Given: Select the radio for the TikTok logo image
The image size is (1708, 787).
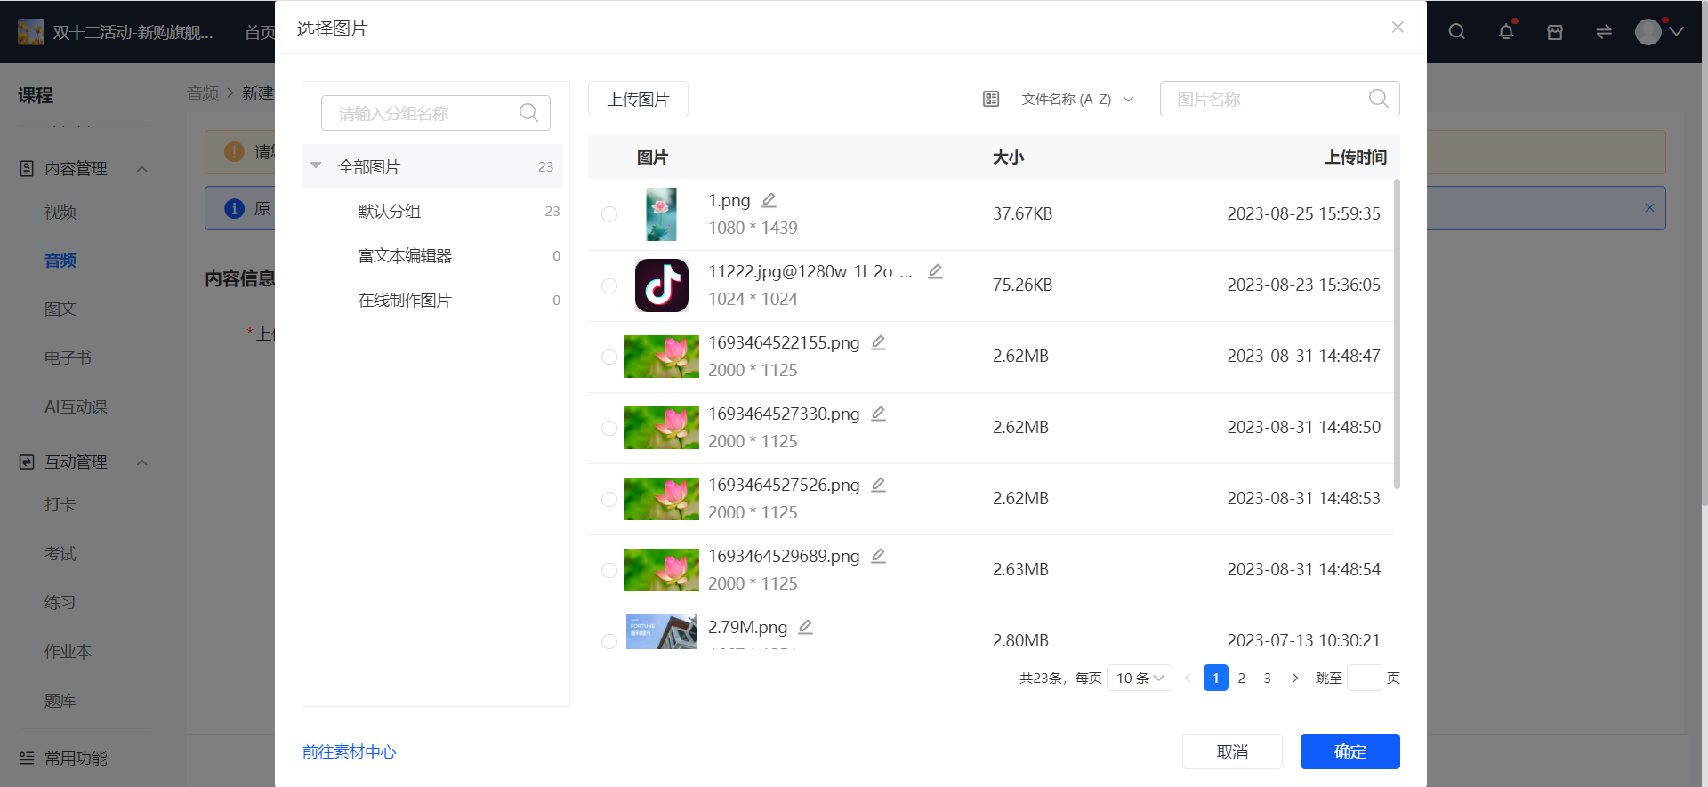Looking at the screenshot, I should pyautogui.click(x=609, y=285).
